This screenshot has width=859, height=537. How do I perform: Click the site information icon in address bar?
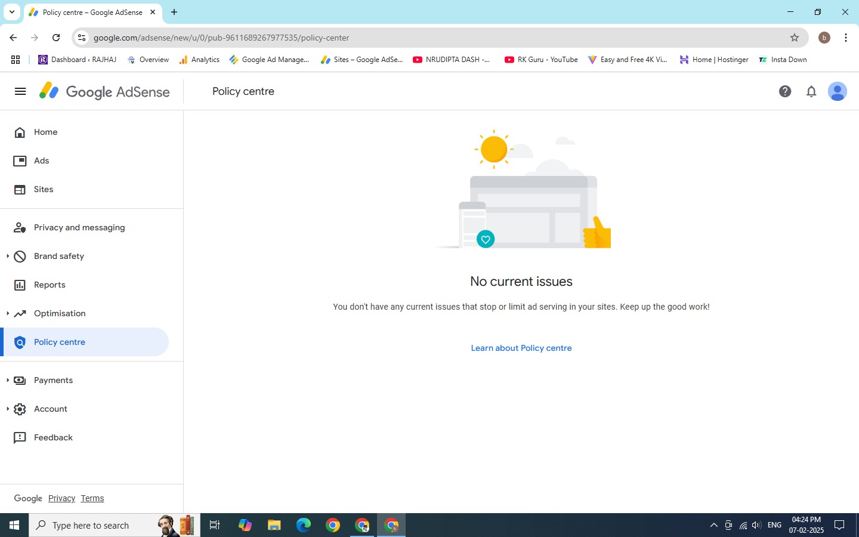[x=82, y=38]
